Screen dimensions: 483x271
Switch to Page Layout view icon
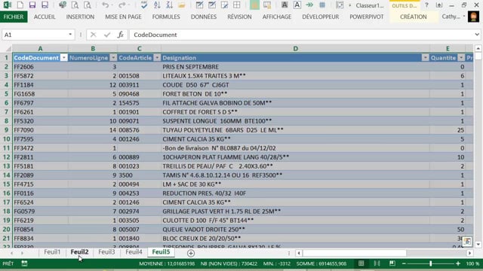(x=377, y=263)
